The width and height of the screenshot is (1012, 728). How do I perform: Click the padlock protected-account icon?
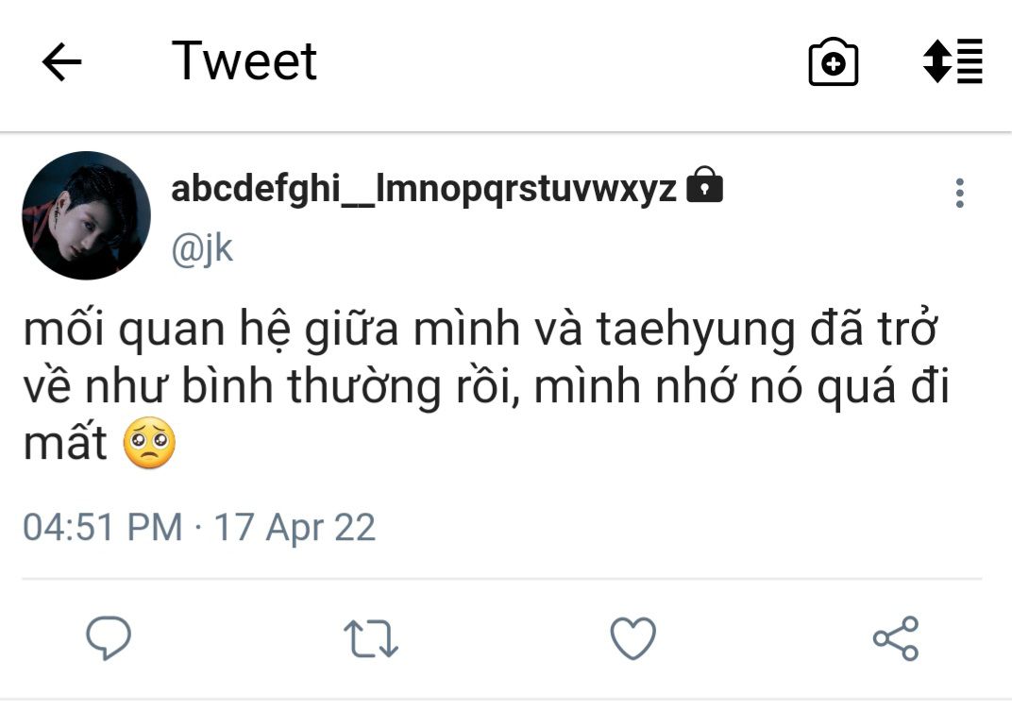pos(704,185)
